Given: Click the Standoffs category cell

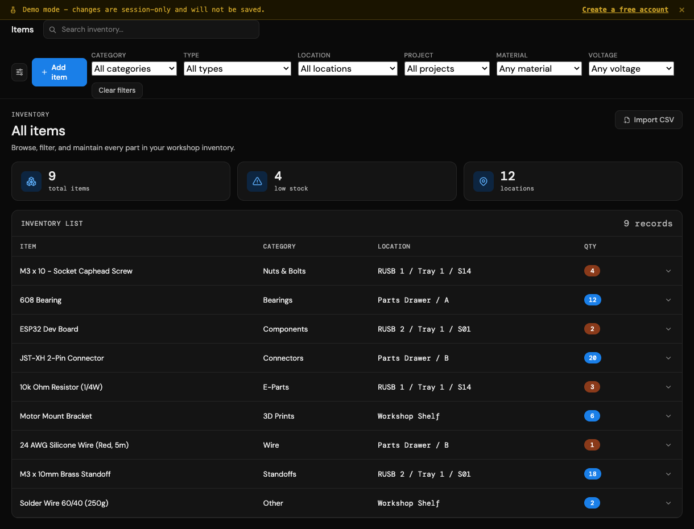Looking at the screenshot, I should (280, 474).
